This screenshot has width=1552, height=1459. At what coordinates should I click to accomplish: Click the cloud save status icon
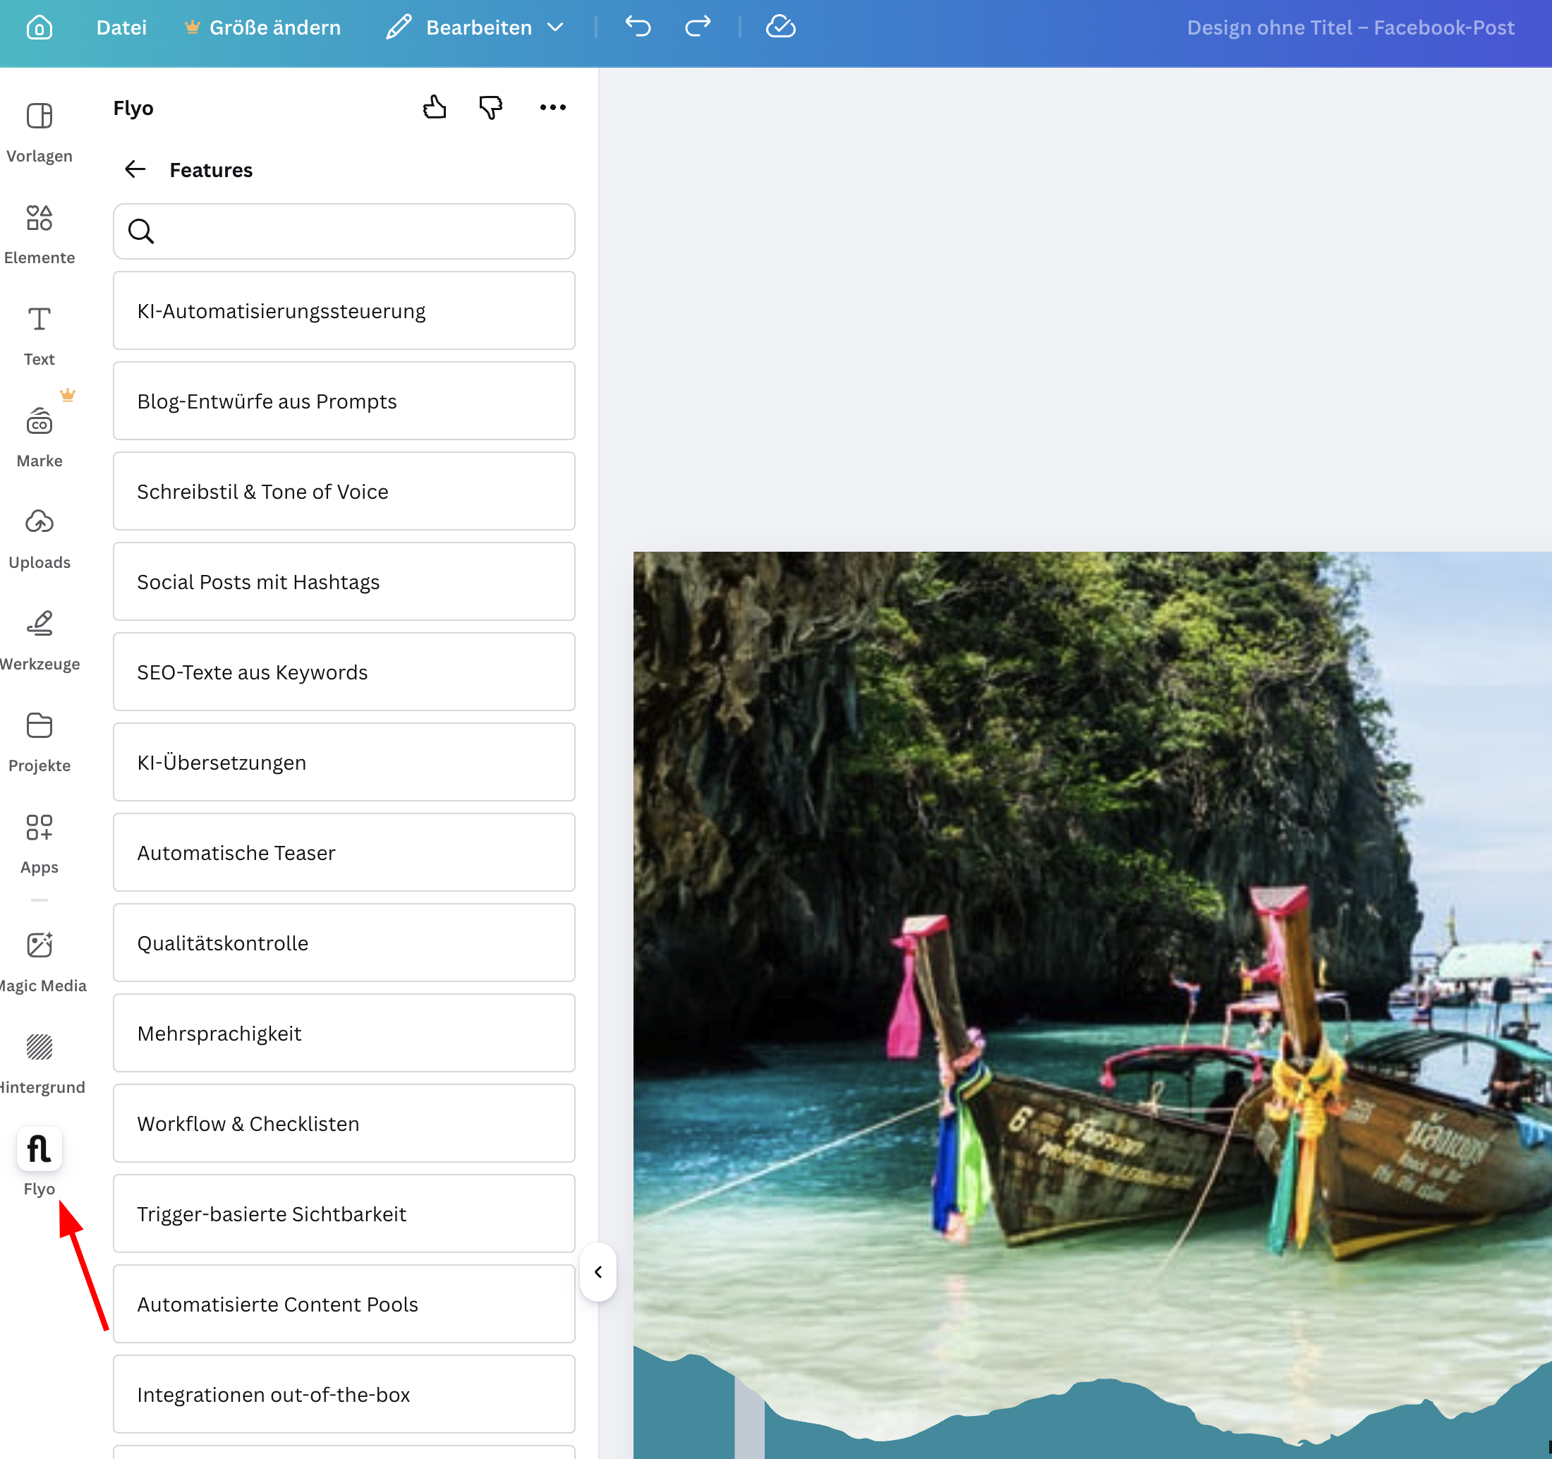click(x=780, y=27)
